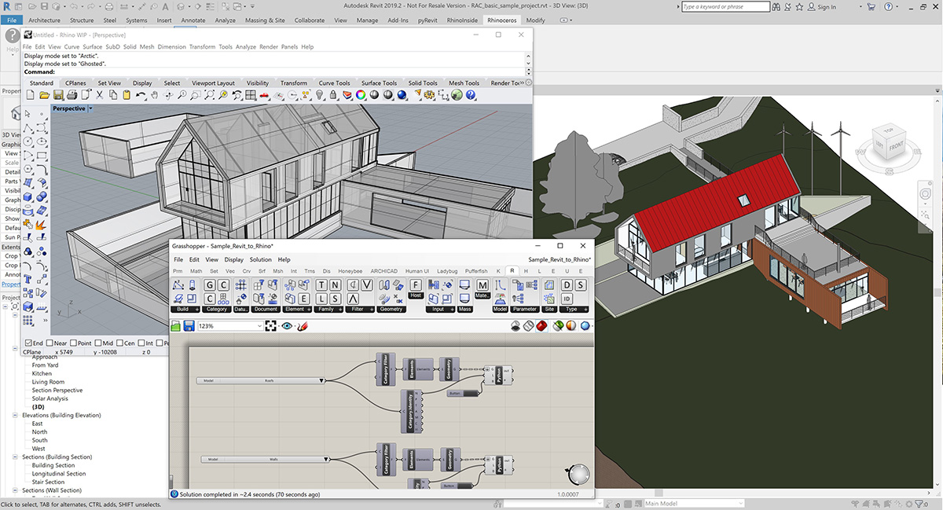Click the padlock icon in Rhino toolbar
943x510 pixels.
pyautogui.click(x=333, y=95)
